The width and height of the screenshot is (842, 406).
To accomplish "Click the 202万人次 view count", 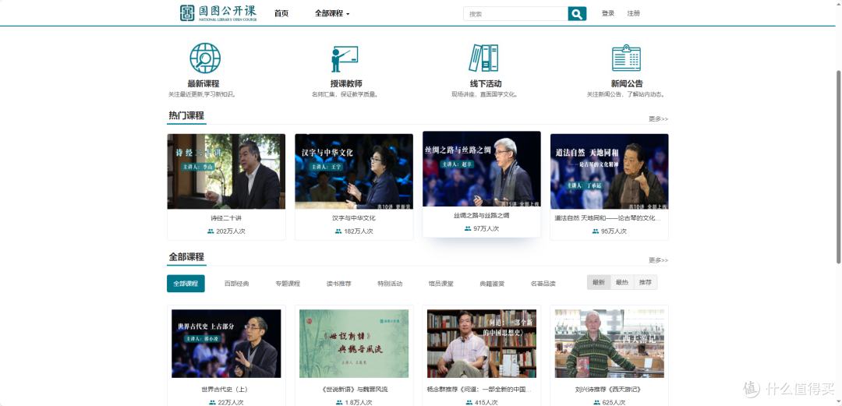I will coord(230,231).
